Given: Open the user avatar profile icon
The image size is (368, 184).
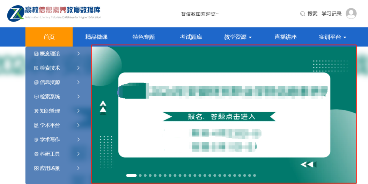Looking at the screenshot, I should click(351, 13).
